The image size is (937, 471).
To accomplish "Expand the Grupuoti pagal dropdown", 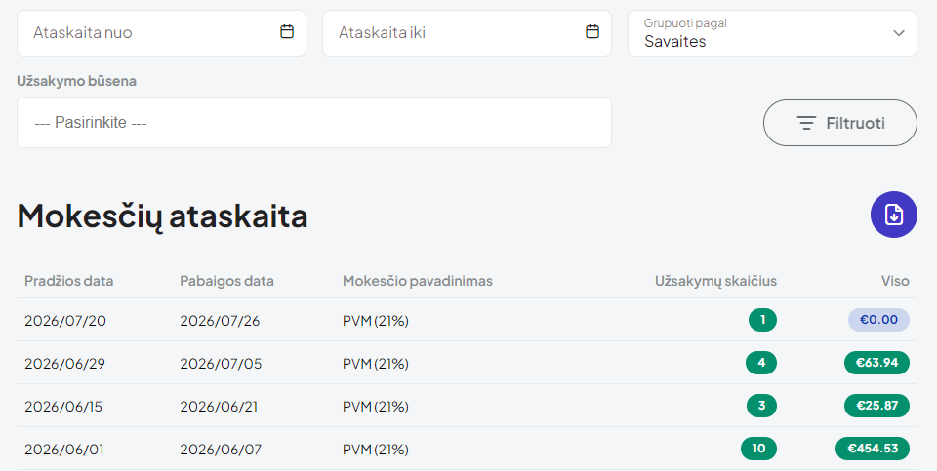I will [x=772, y=33].
